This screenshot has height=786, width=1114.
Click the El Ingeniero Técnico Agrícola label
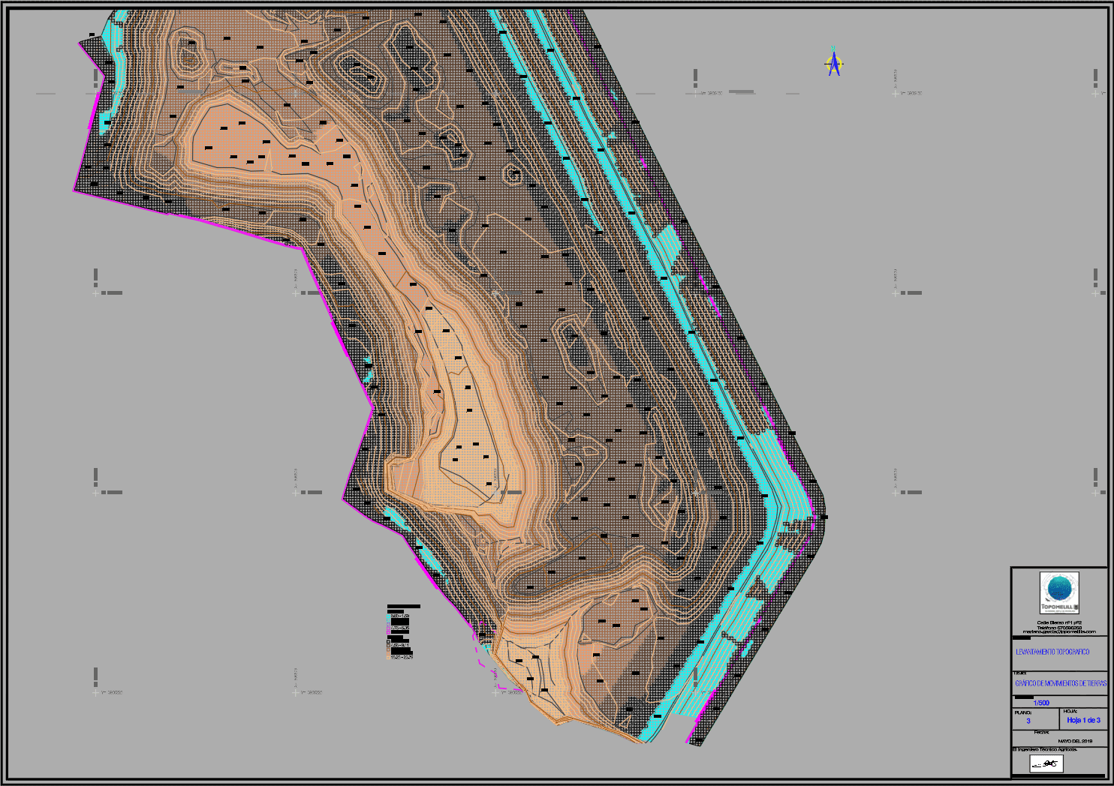coord(1045,749)
